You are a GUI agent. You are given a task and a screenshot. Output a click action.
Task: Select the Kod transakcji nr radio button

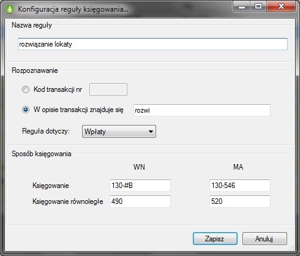26,89
